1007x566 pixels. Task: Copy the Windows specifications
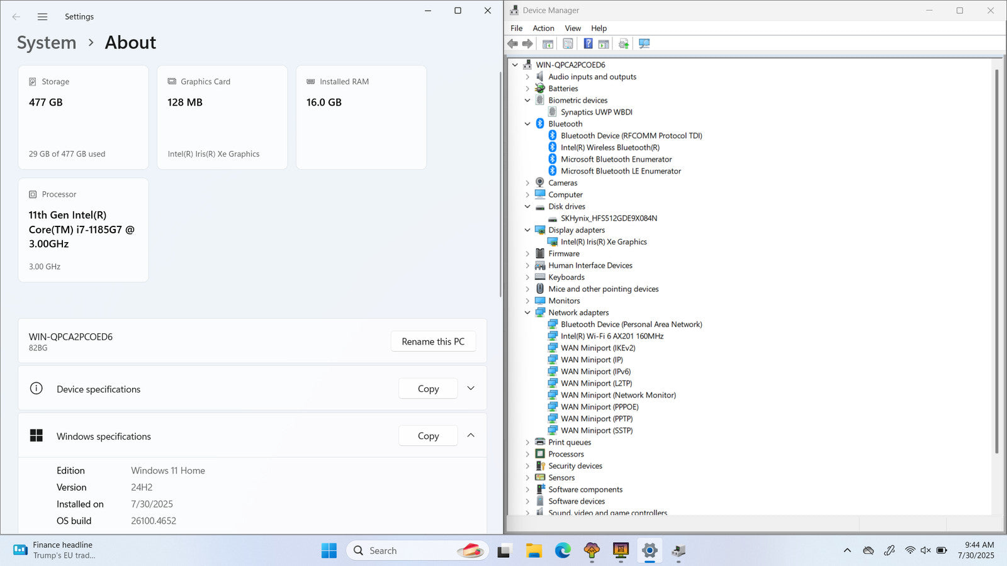click(x=428, y=436)
